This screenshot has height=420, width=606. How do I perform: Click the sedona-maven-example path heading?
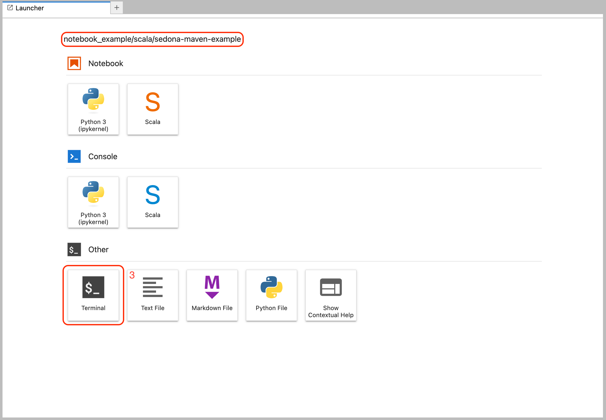(152, 39)
